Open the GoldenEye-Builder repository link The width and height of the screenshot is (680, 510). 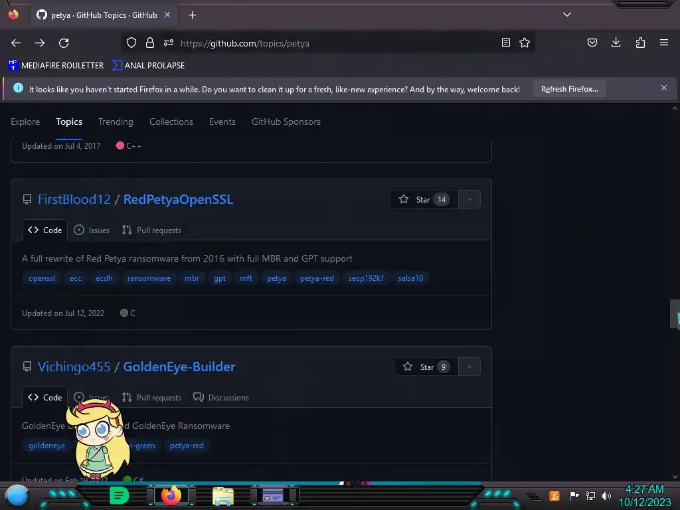pos(179,367)
